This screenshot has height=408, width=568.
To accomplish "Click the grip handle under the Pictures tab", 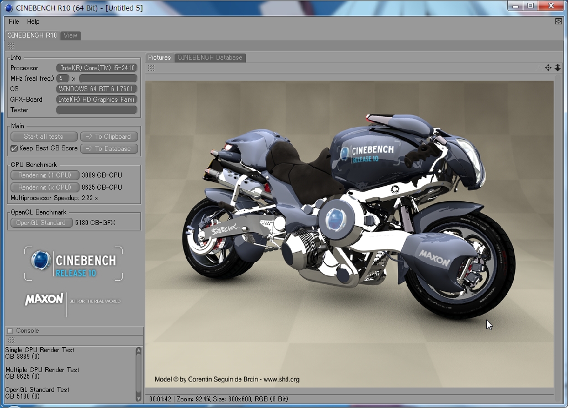I will coord(151,68).
